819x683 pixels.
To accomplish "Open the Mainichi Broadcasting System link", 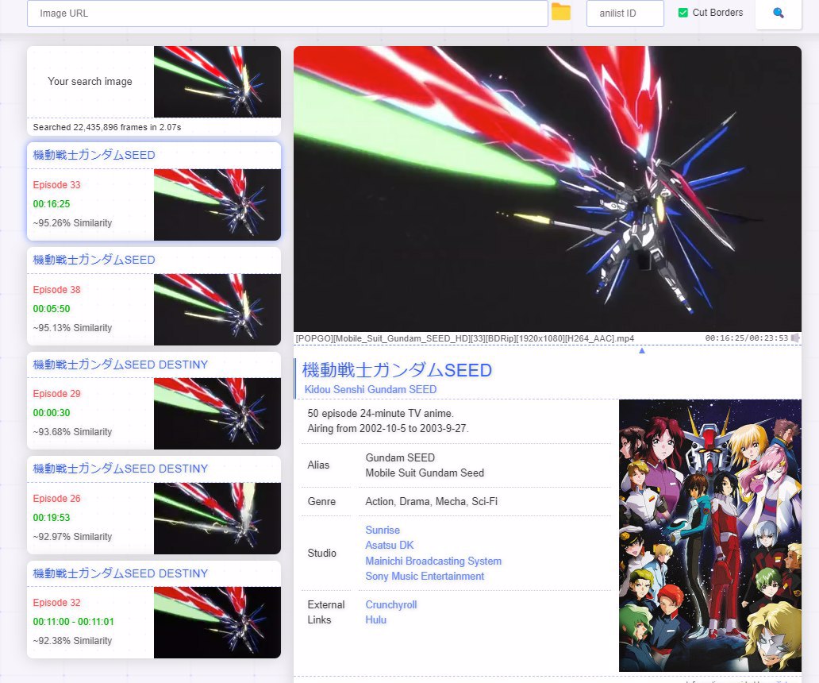I will point(433,561).
